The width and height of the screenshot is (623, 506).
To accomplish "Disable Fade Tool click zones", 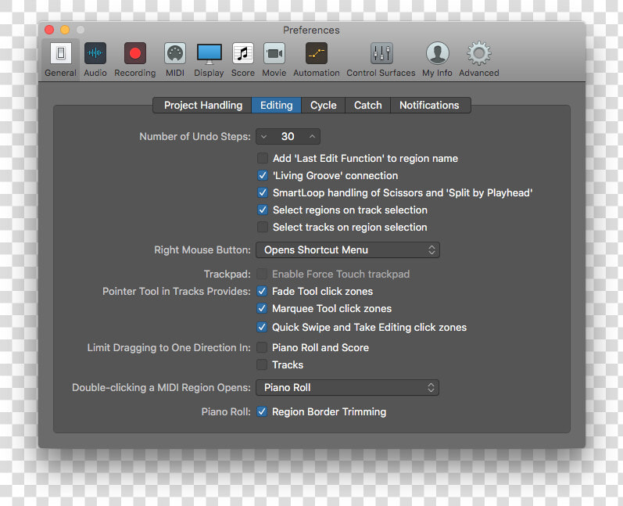I will click(262, 292).
